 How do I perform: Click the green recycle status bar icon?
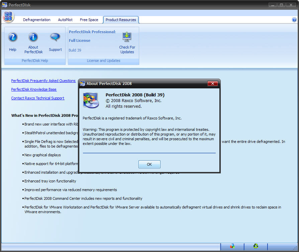256,246
